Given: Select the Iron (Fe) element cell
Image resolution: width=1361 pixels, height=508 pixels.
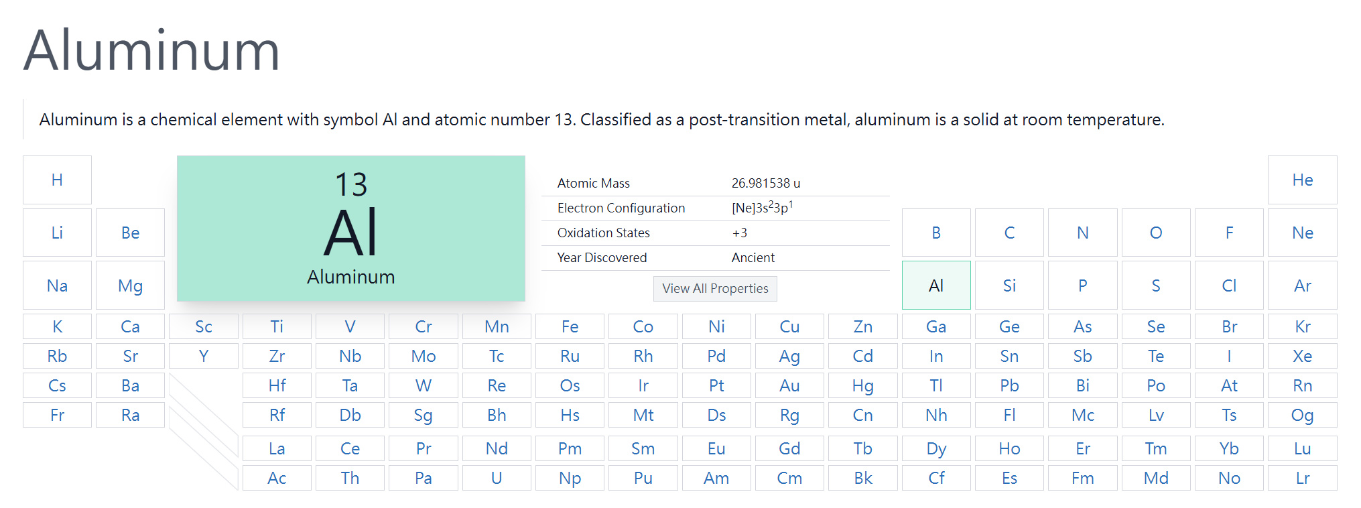Looking at the screenshot, I should click(570, 326).
